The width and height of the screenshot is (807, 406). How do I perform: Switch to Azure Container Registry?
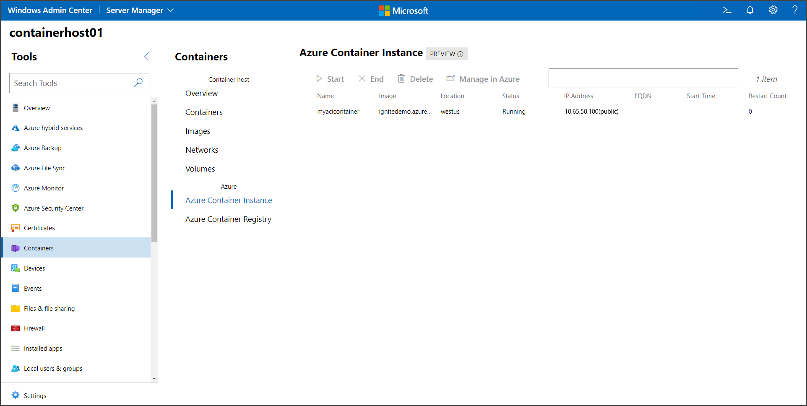pyautogui.click(x=228, y=219)
